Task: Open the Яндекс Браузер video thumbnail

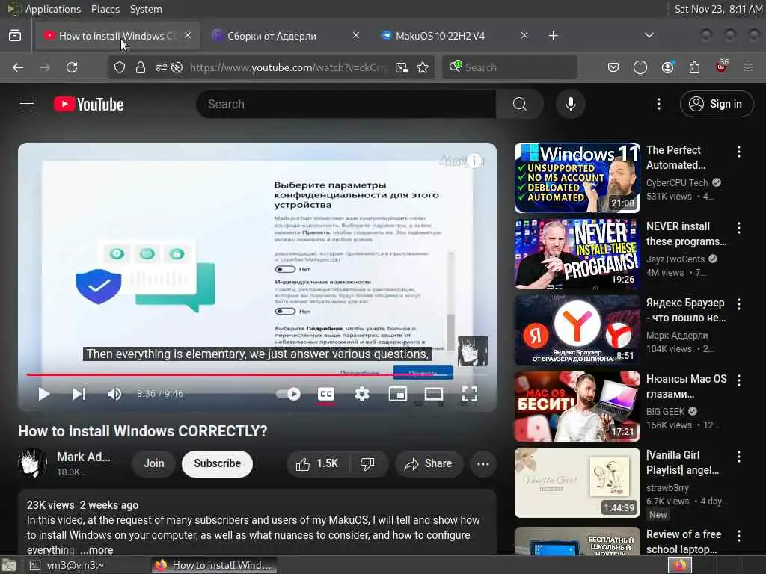Action: [x=577, y=330]
